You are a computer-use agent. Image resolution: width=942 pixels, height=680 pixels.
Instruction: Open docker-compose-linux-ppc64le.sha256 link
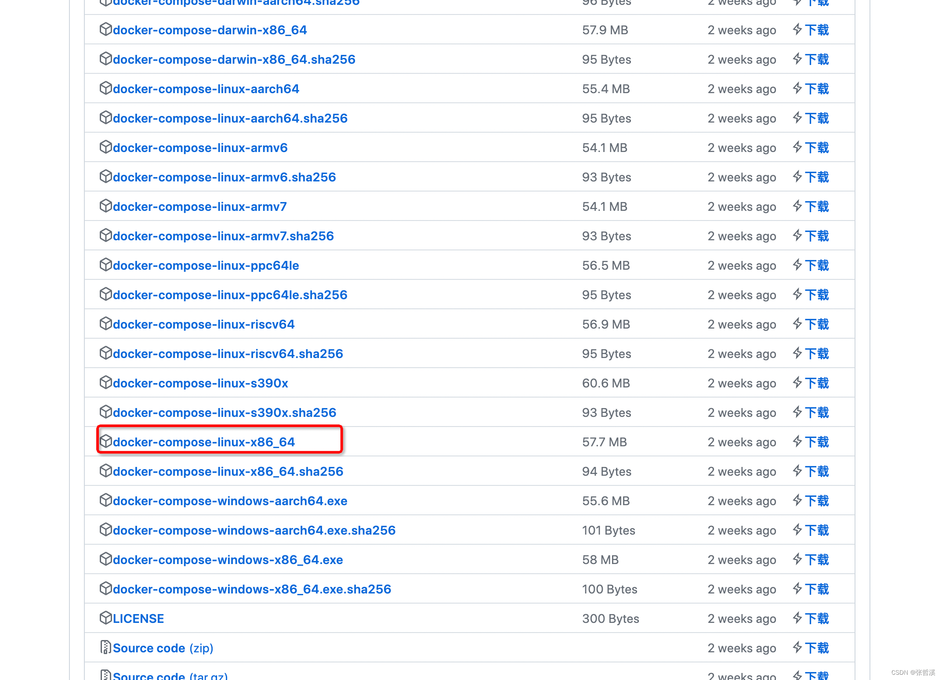pyautogui.click(x=230, y=295)
